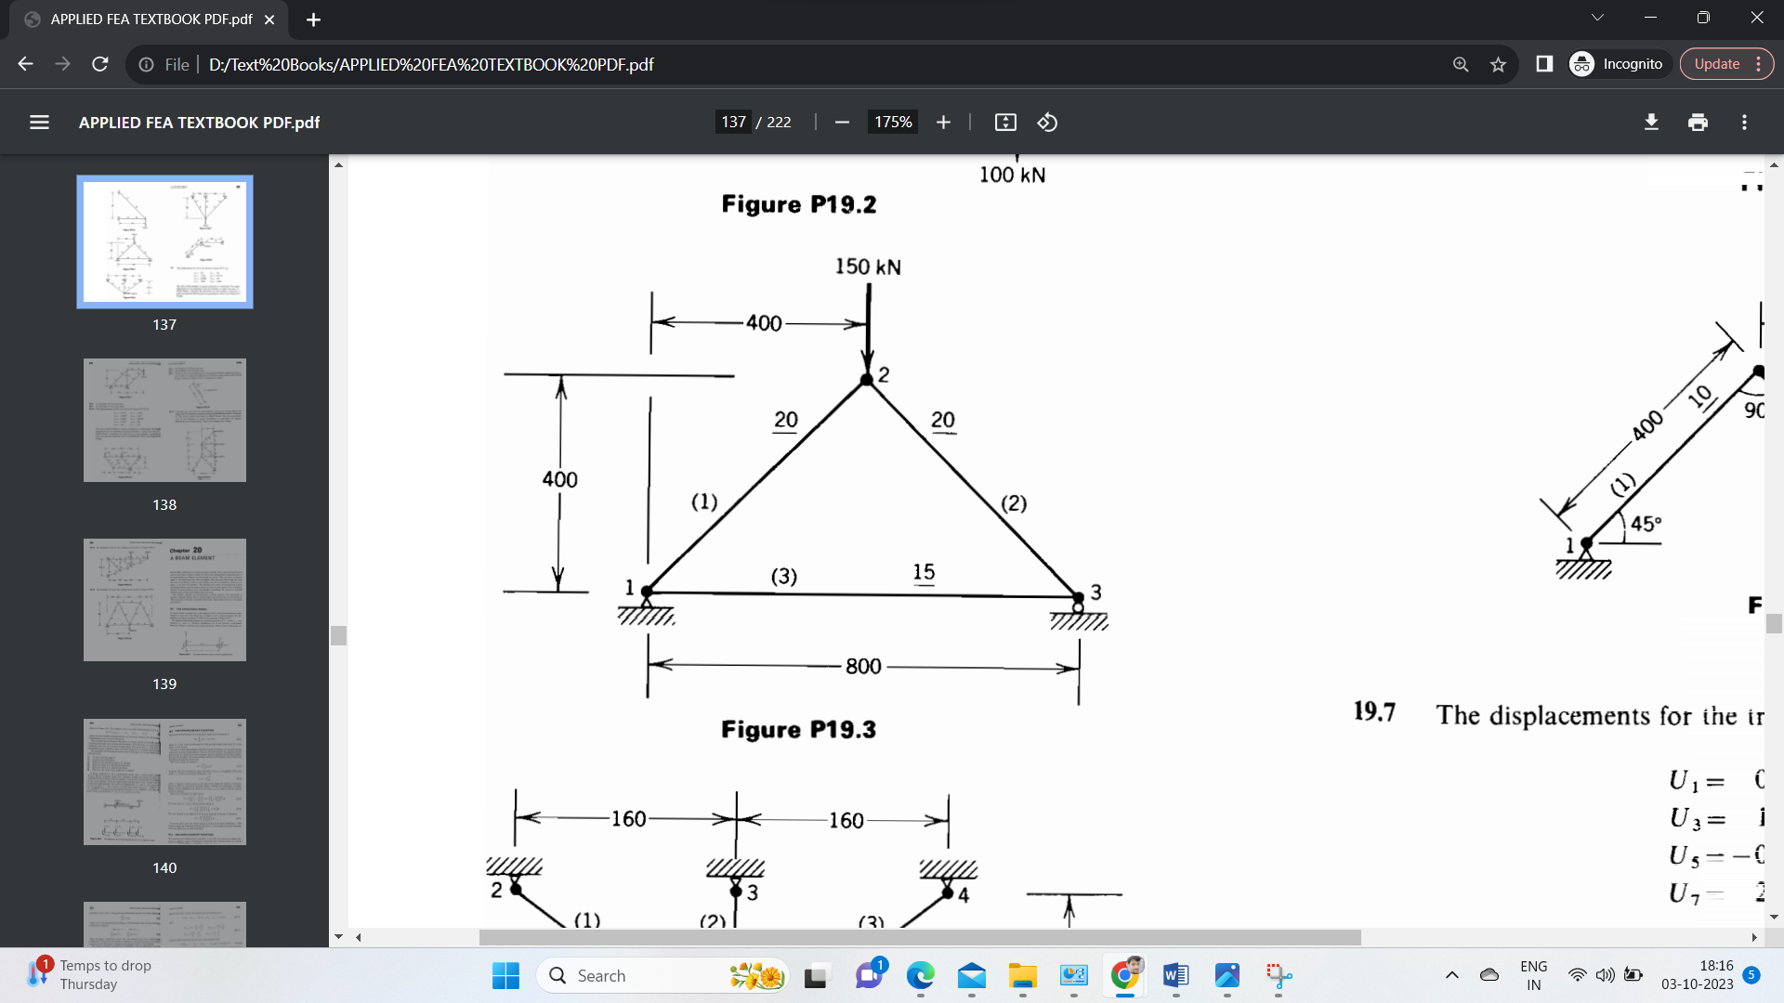Open the tab search dropdown

coord(1595,17)
